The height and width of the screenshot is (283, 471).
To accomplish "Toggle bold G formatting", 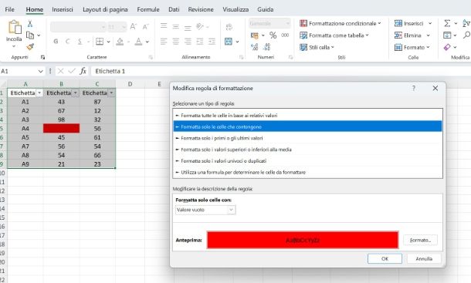I will [x=56, y=42].
